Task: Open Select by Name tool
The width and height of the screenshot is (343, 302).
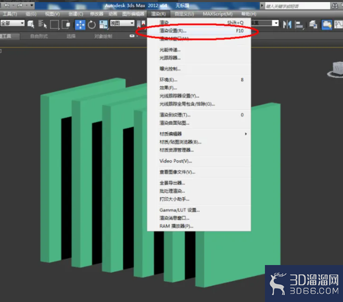Action: pyautogui.click(x=43, y=24)
